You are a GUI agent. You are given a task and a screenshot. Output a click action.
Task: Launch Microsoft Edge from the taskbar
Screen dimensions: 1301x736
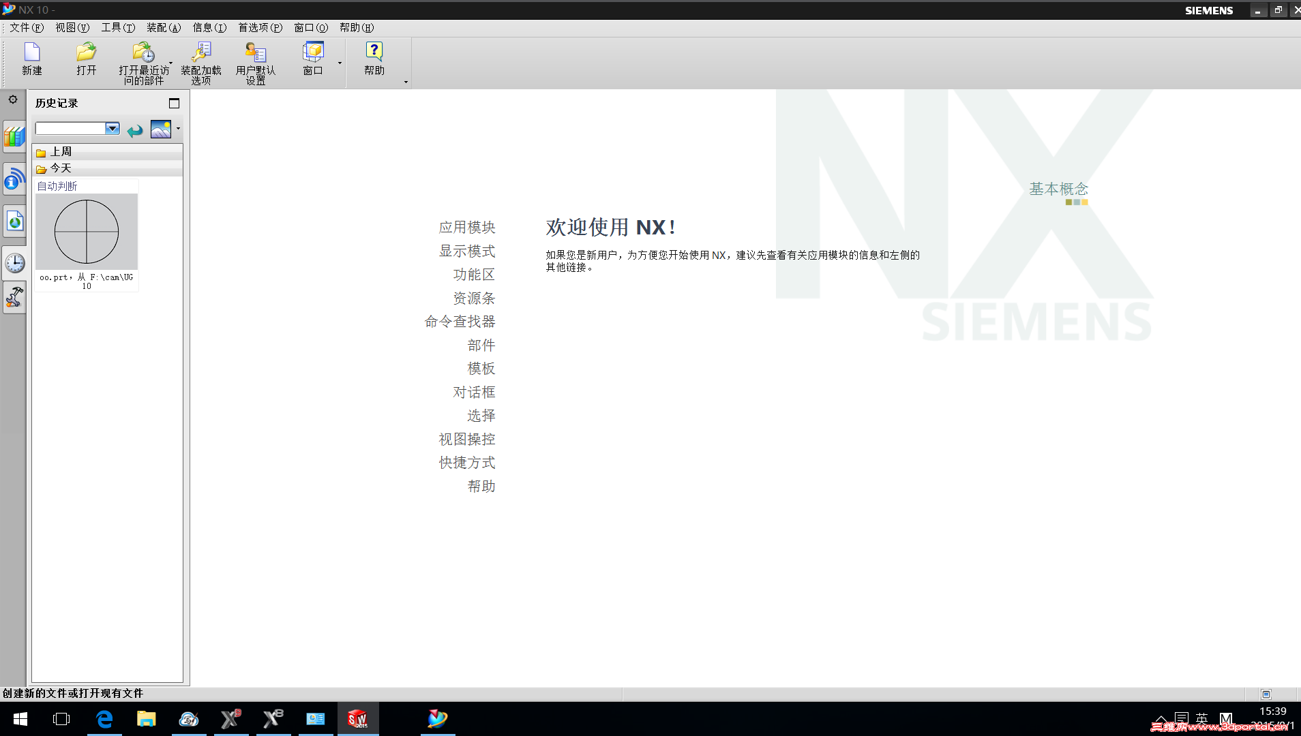click(104, 719)
